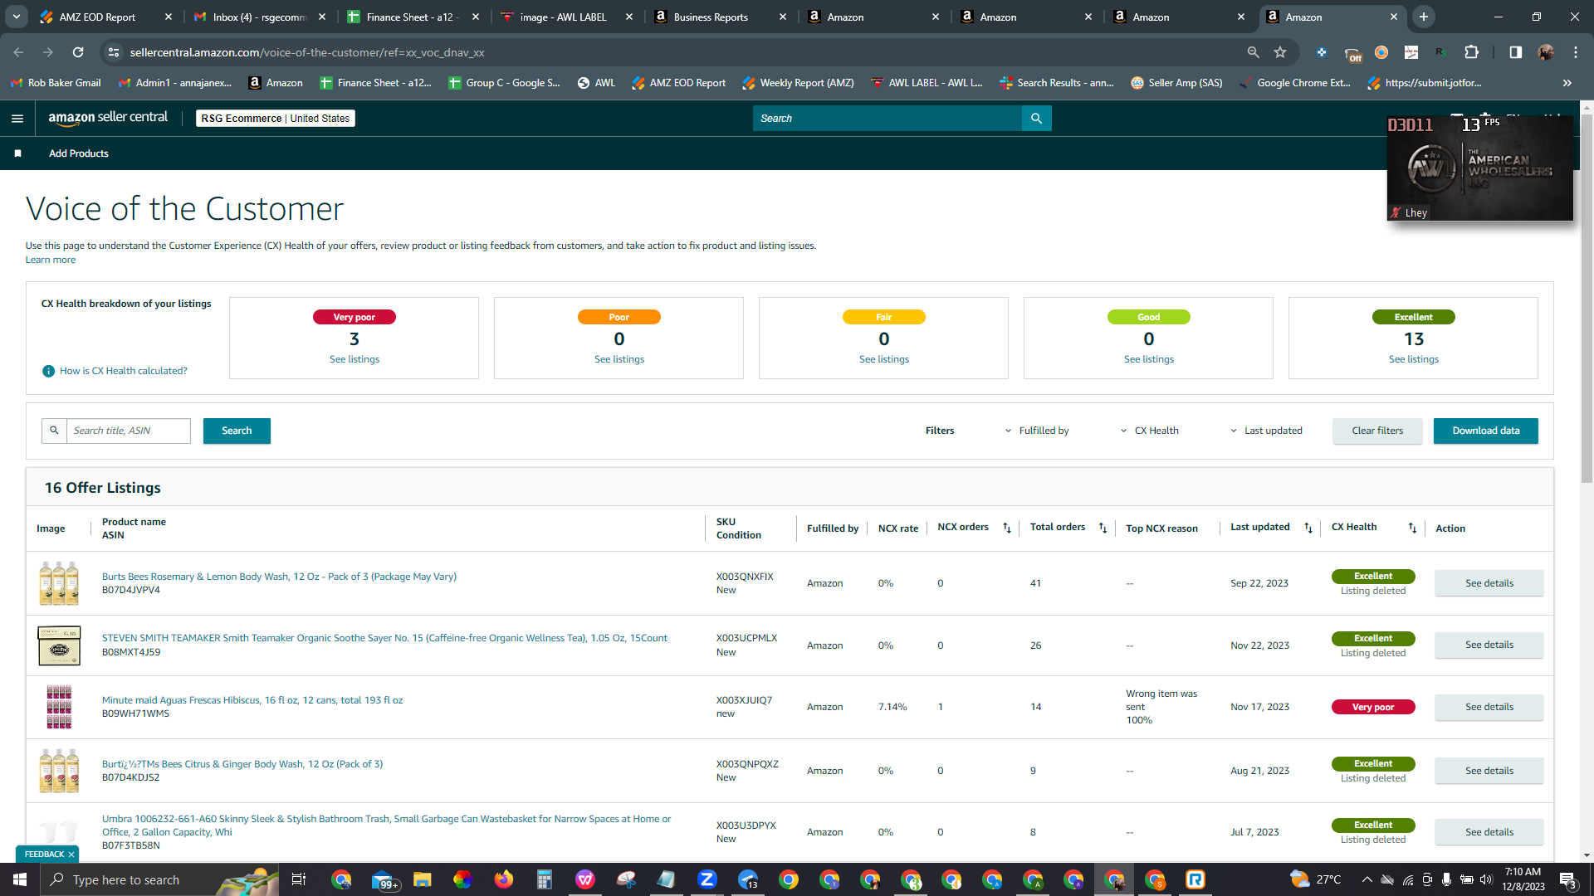This screenshot has width=1594, height=896.
Task: Click See listings under Excellent
Action: point(1413,359)
